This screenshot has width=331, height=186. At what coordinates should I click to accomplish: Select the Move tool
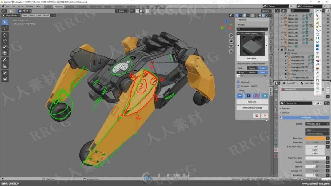[5, 35]
